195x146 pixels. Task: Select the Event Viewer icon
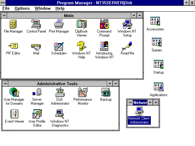click(x=14, y=114)
